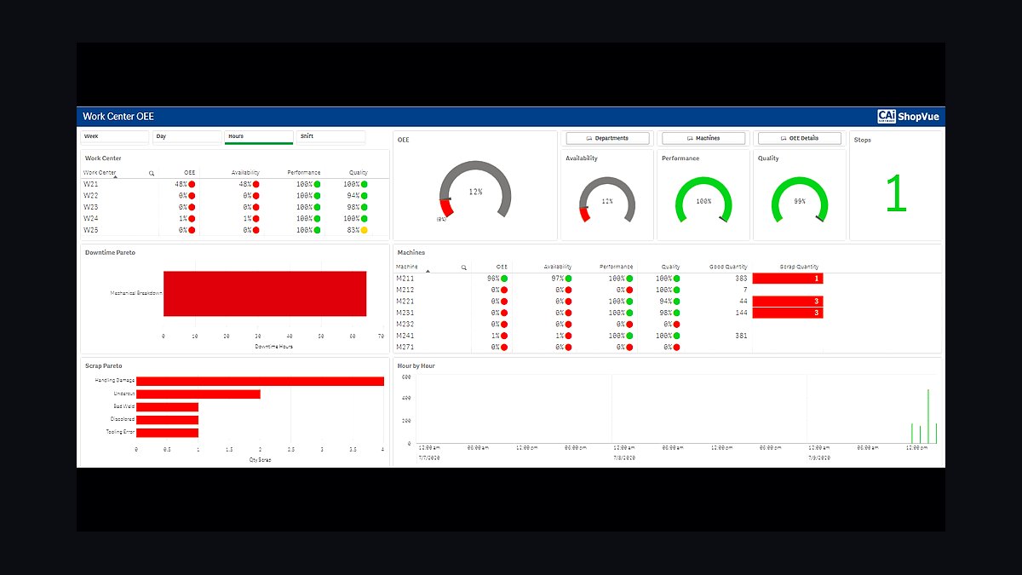Screen dimensions: 1022x575
Task: Select machine M231 in Machines table
Action: click(405, 313)
